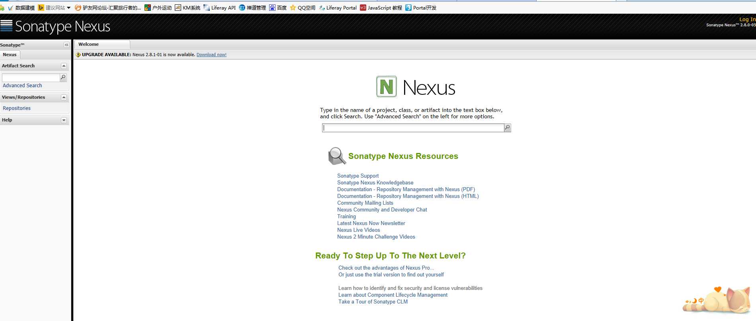Click the Sonatype Nexus Resources heading

point(403,156)
